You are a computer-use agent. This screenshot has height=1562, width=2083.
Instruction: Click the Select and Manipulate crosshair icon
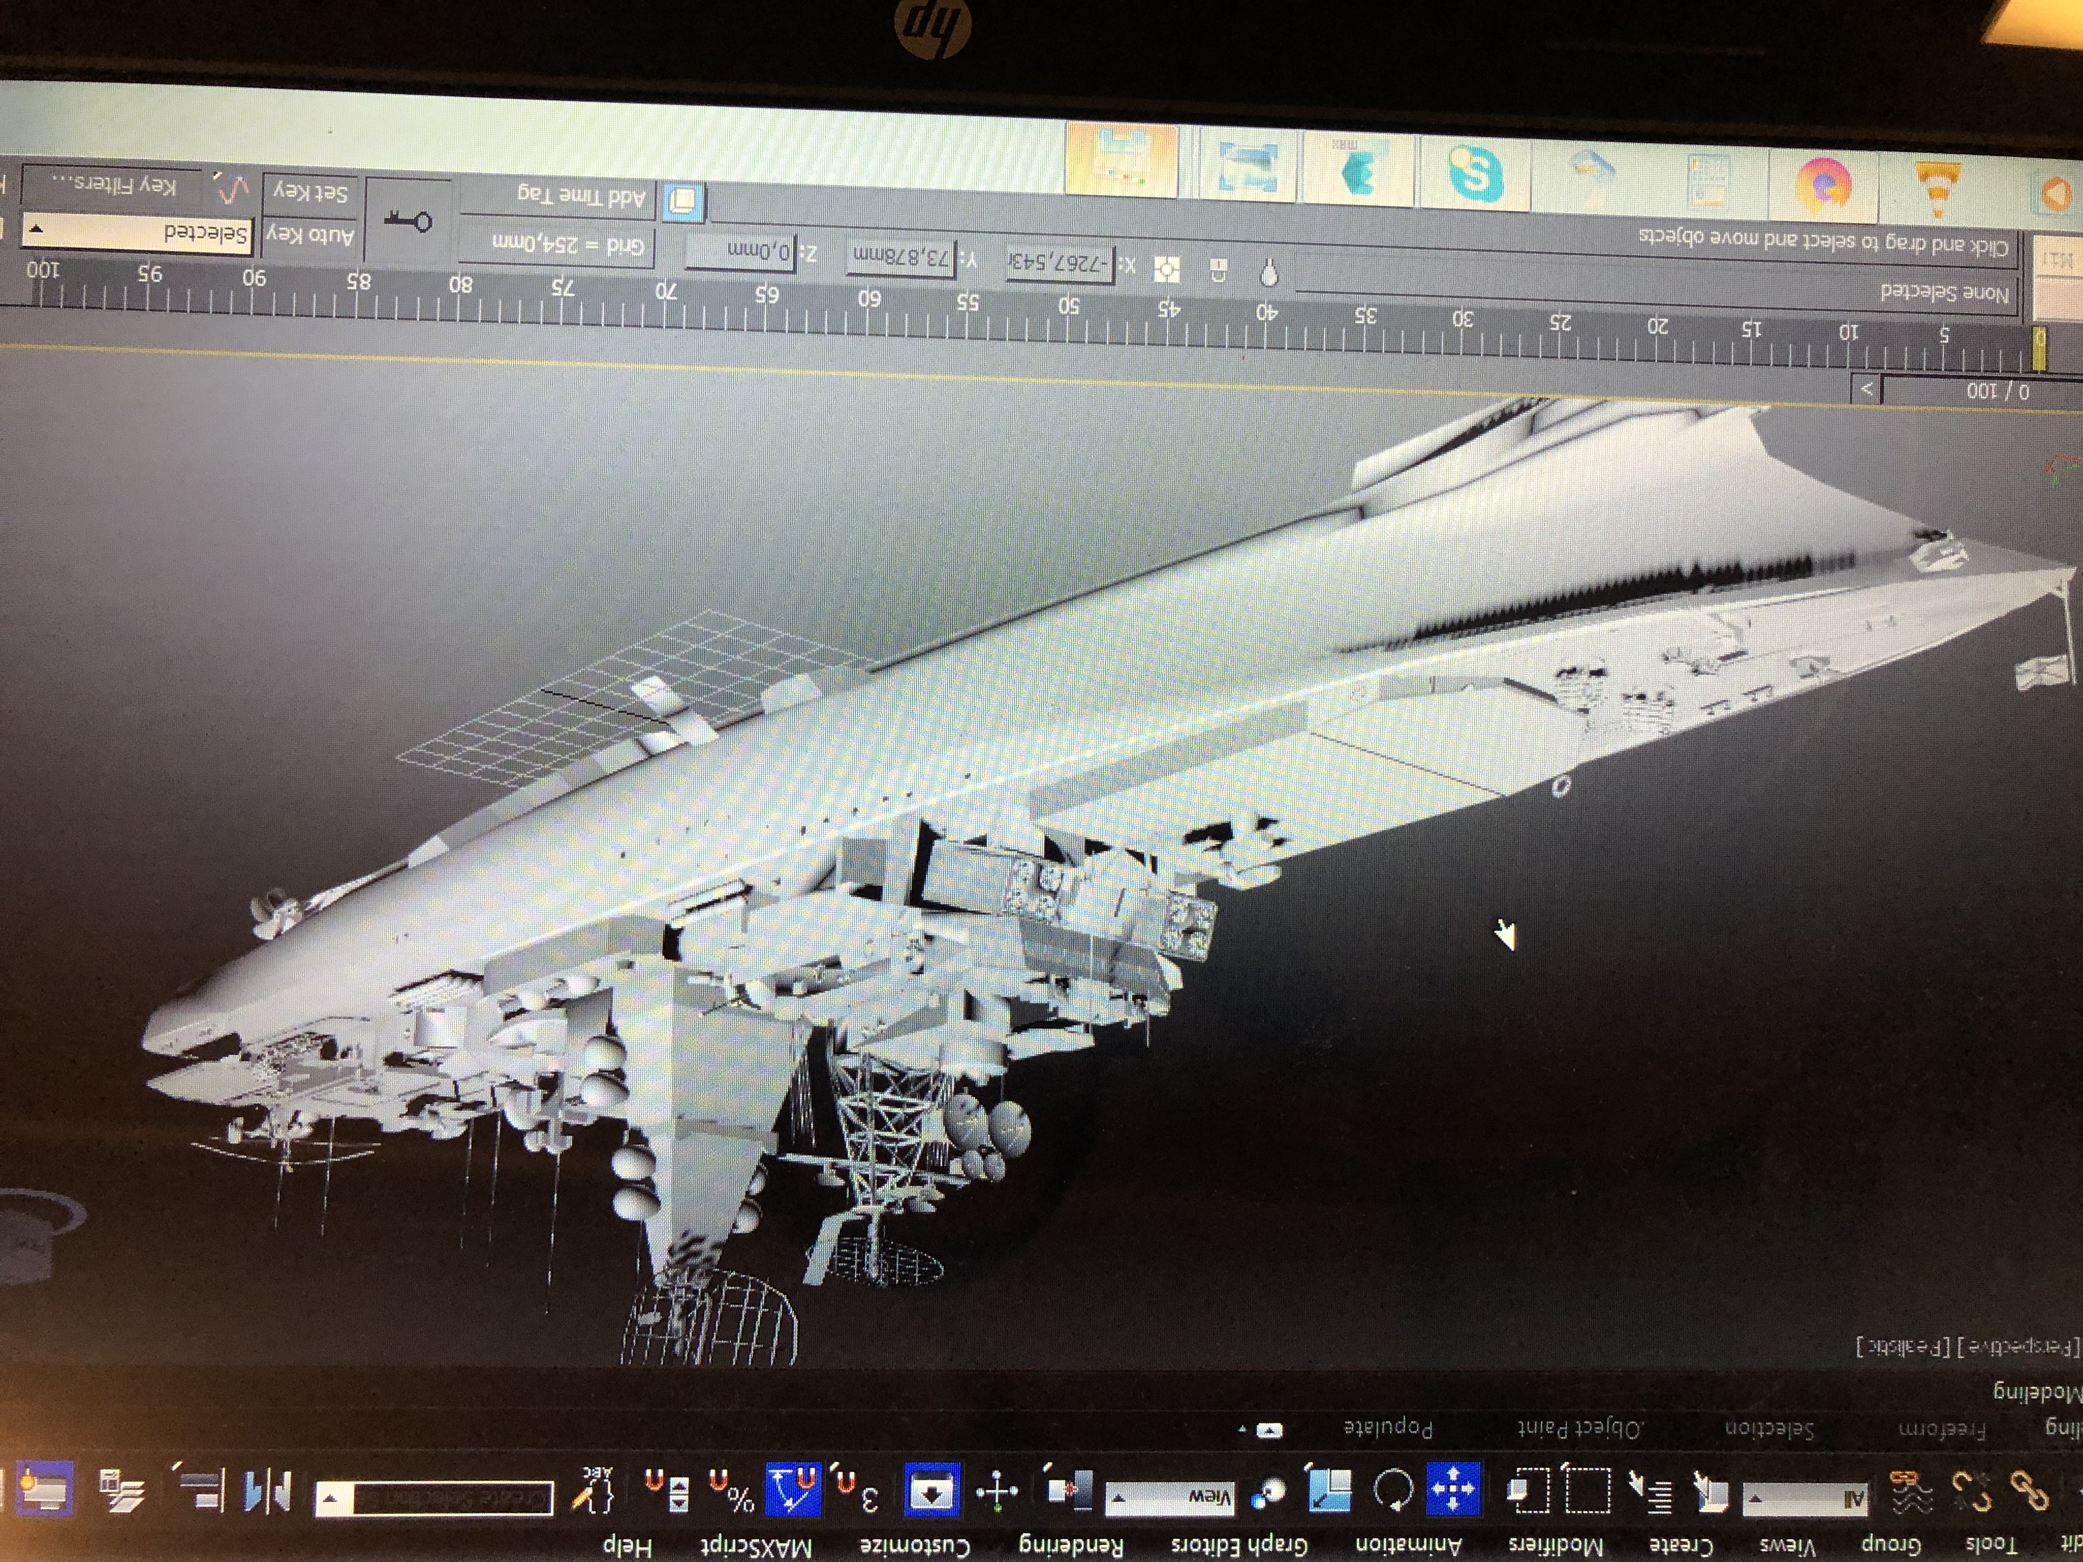coord(997,1491)
